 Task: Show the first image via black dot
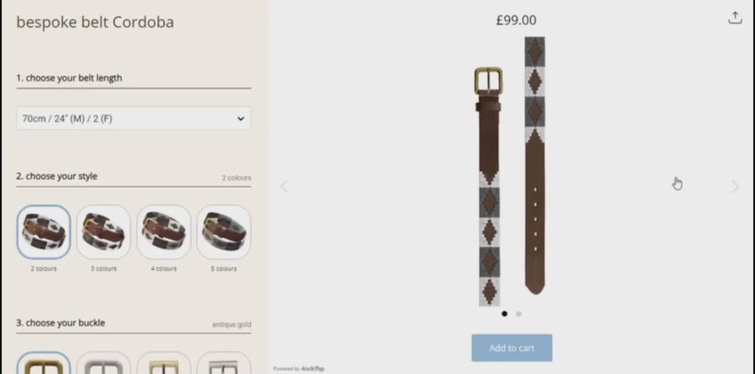pos(504,314)
